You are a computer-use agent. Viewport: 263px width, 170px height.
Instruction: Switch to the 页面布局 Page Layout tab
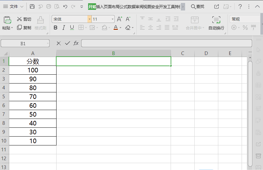coord(111,7)
